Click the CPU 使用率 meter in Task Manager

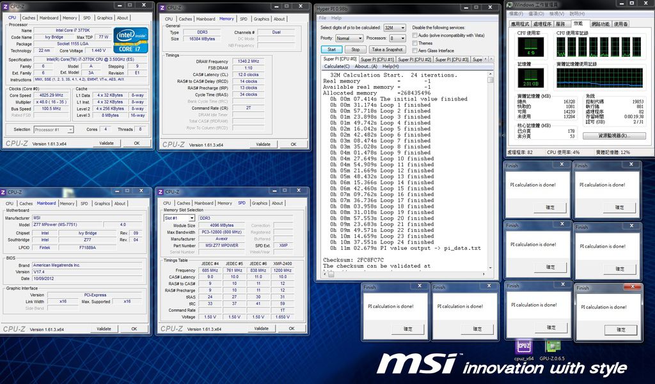(530, 47)
